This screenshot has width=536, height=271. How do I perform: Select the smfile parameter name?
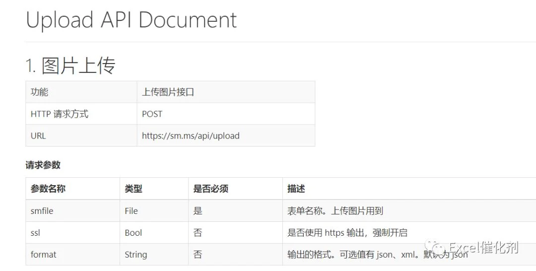click(42, 211)
